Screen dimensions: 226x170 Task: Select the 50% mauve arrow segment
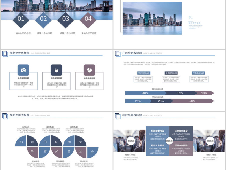[x=192, y=101]
